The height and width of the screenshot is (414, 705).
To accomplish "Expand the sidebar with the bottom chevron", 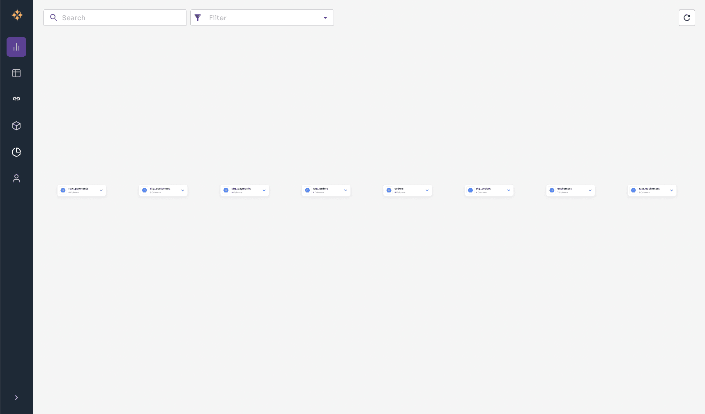I will pos(16,397).
